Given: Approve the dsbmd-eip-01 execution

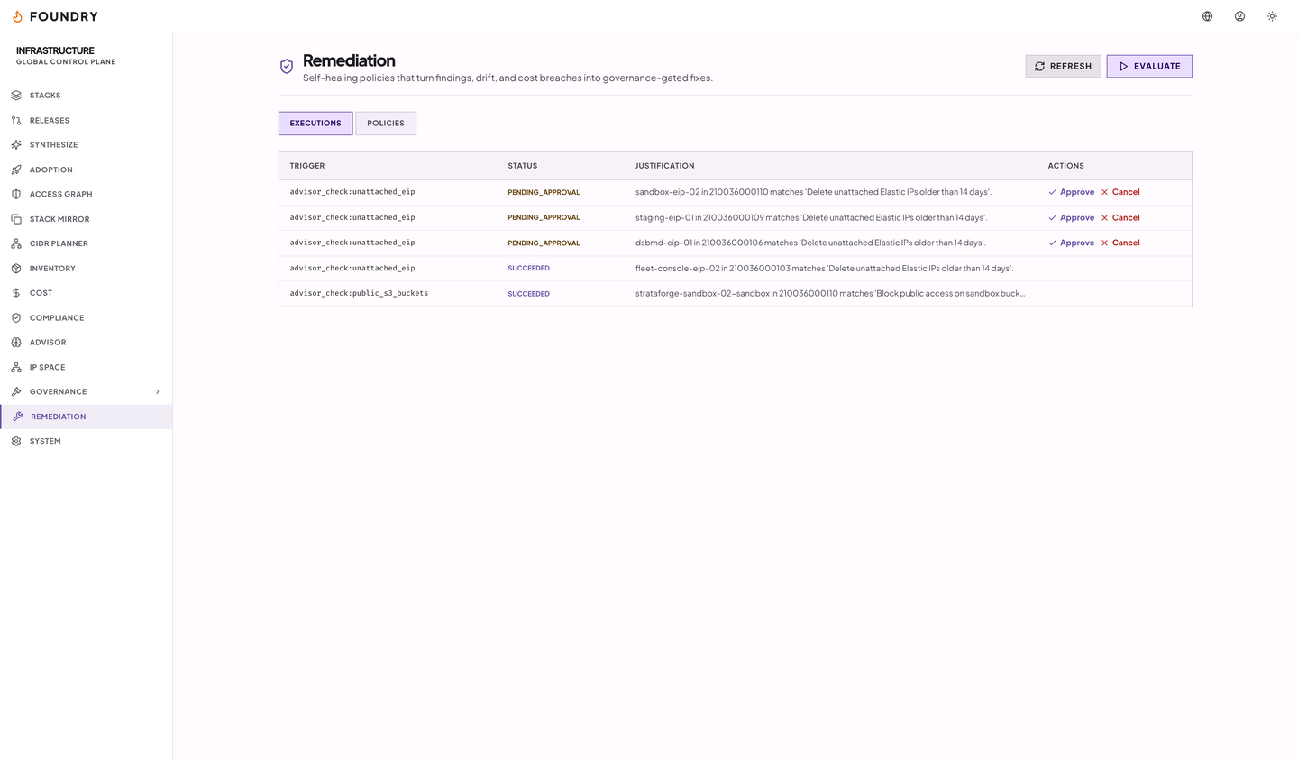Looking at the screenshot, I should pos(1071,243).
